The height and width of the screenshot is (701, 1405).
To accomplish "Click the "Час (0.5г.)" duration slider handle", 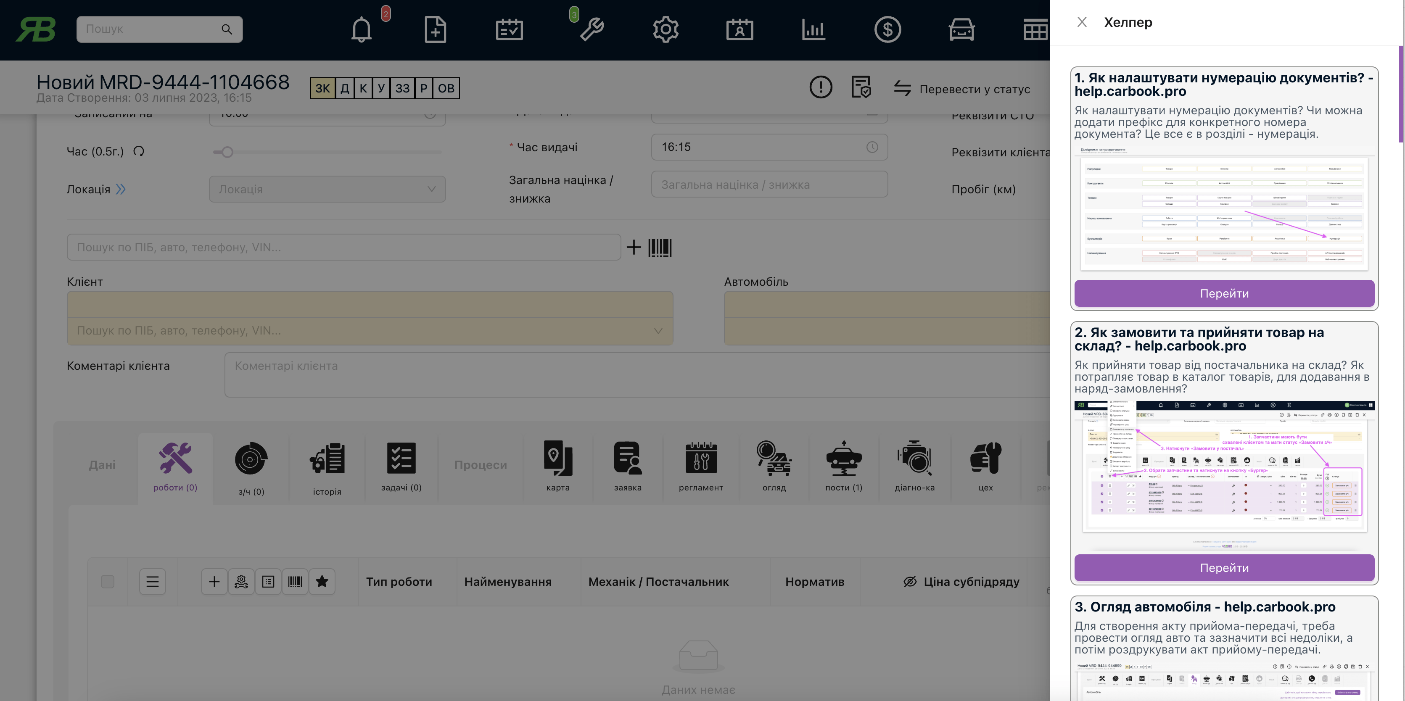I will pyautogui.click(x=227, y=152).
